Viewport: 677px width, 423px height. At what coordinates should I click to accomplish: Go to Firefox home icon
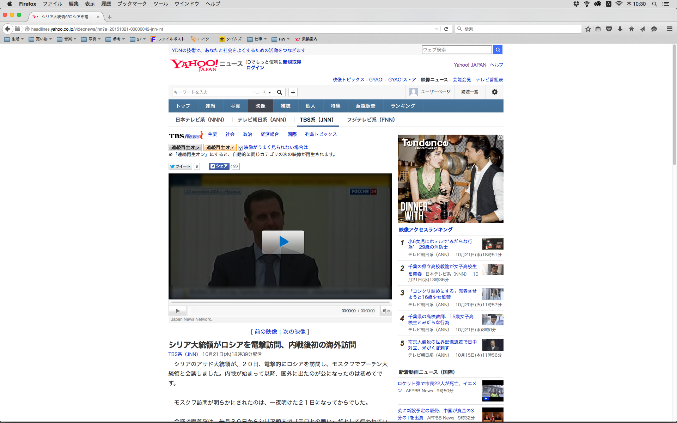pos(631,29)
